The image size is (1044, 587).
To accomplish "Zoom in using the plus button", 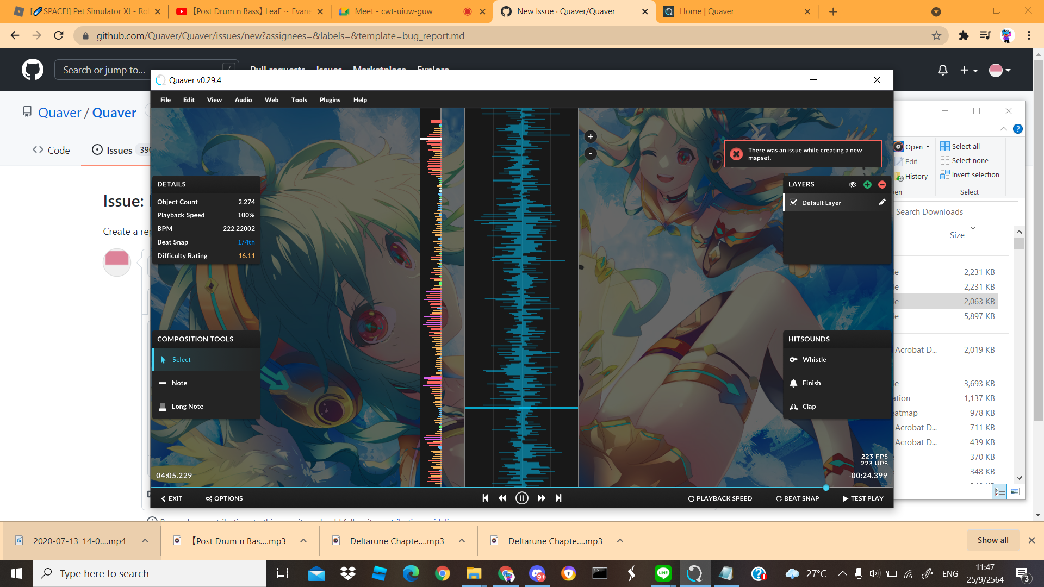I will [x=591, y=136].
